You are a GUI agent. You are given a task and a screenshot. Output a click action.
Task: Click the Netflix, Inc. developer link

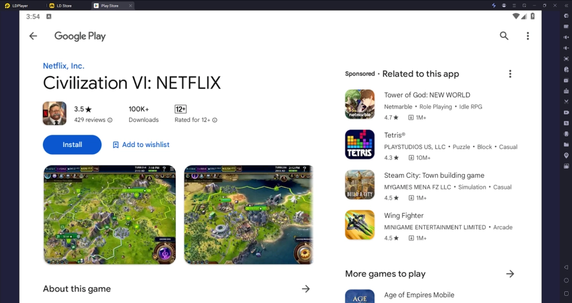(x=64, y=66)
